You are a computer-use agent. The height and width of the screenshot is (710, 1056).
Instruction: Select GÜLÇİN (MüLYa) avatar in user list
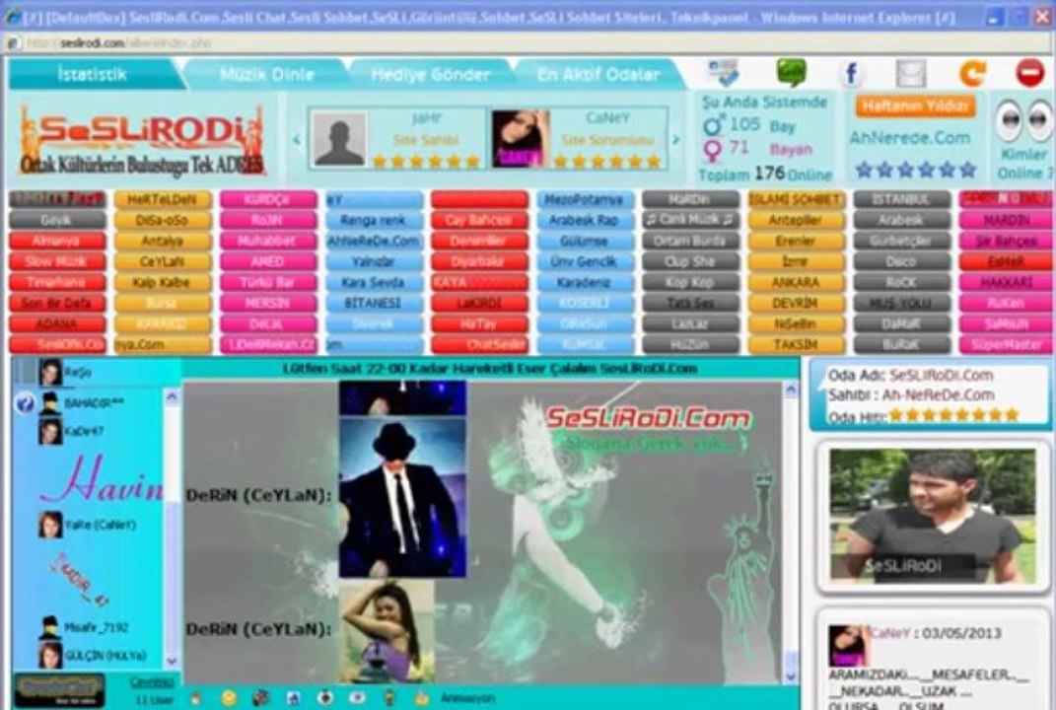pyautogui.click(x=50, y=656)
